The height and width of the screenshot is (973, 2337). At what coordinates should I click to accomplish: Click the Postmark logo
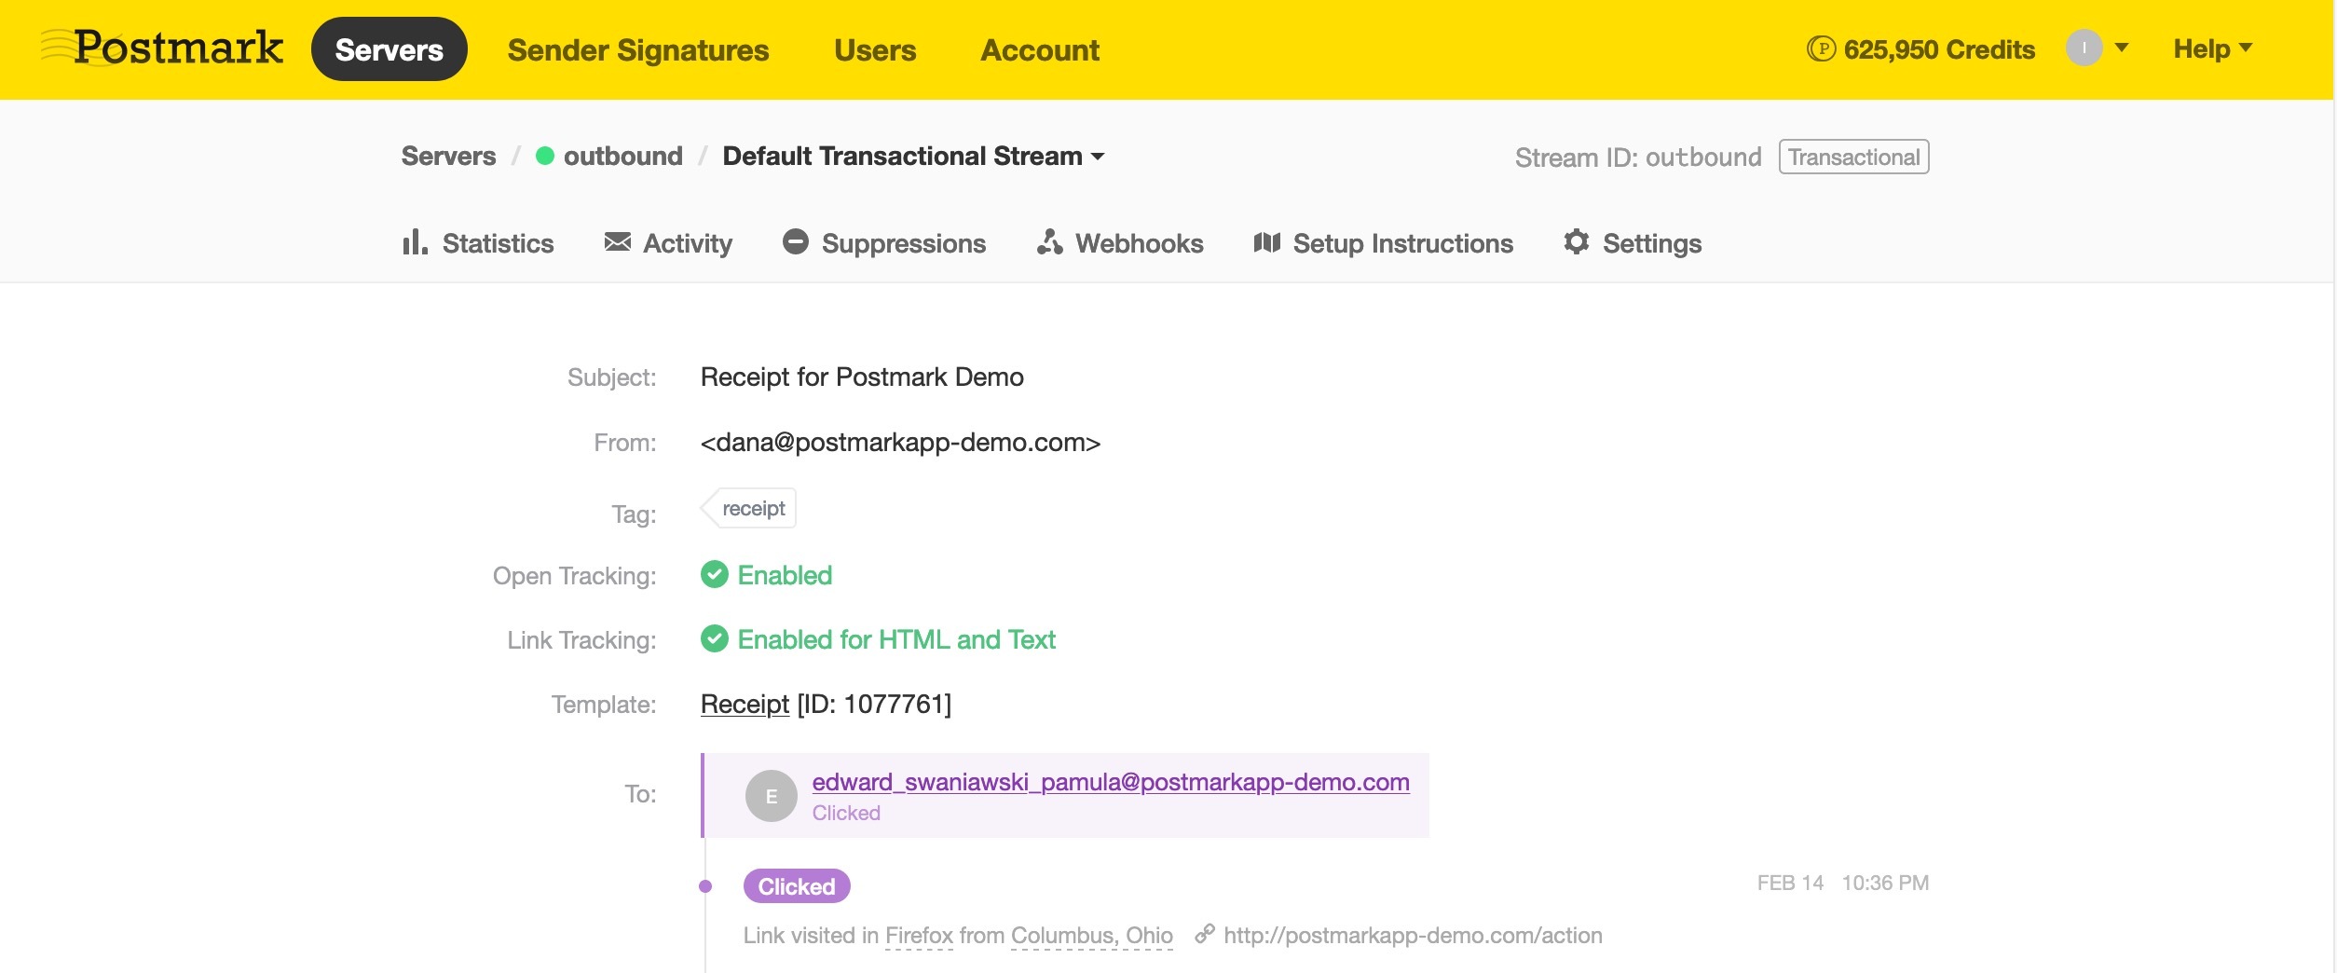[x=162, y=48]
